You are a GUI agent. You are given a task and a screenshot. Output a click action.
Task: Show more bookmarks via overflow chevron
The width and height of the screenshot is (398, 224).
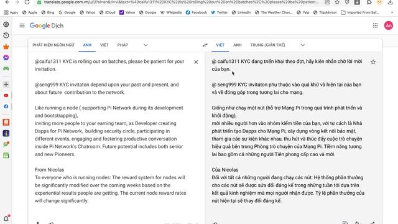[x=392, y=12]
